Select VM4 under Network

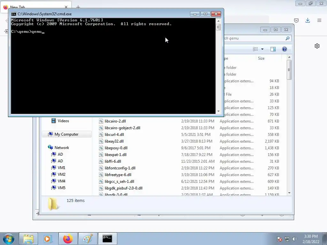61,181
